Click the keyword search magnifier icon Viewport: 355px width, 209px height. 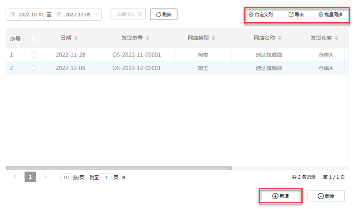coord(140,14)
